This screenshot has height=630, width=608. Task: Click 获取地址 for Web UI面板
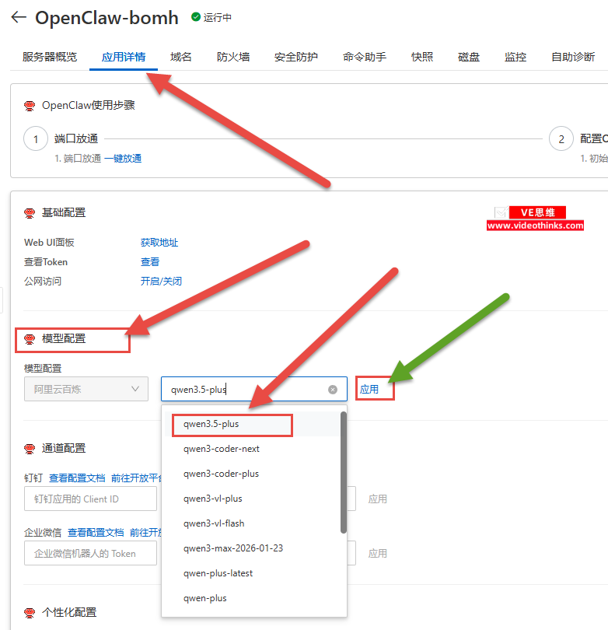tap(159, 243)
